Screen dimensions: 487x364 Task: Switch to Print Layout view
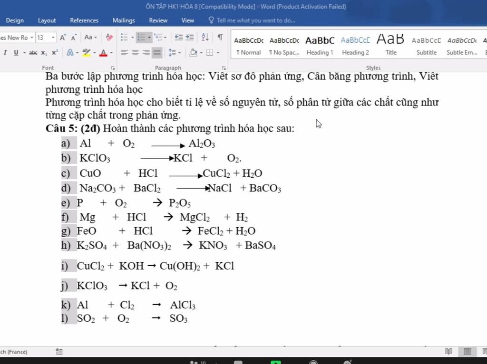pyautogui.click(x=467, y=351)
